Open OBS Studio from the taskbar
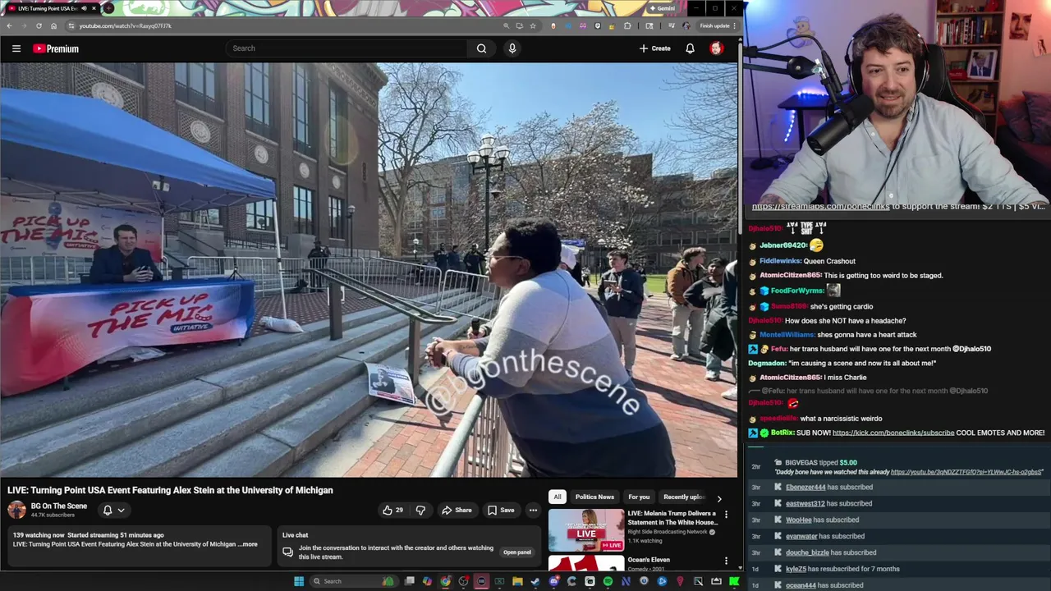1051x591 pixels. [463, 581]
